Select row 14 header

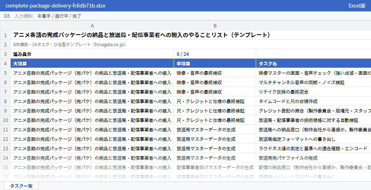[x=5, y=158]
